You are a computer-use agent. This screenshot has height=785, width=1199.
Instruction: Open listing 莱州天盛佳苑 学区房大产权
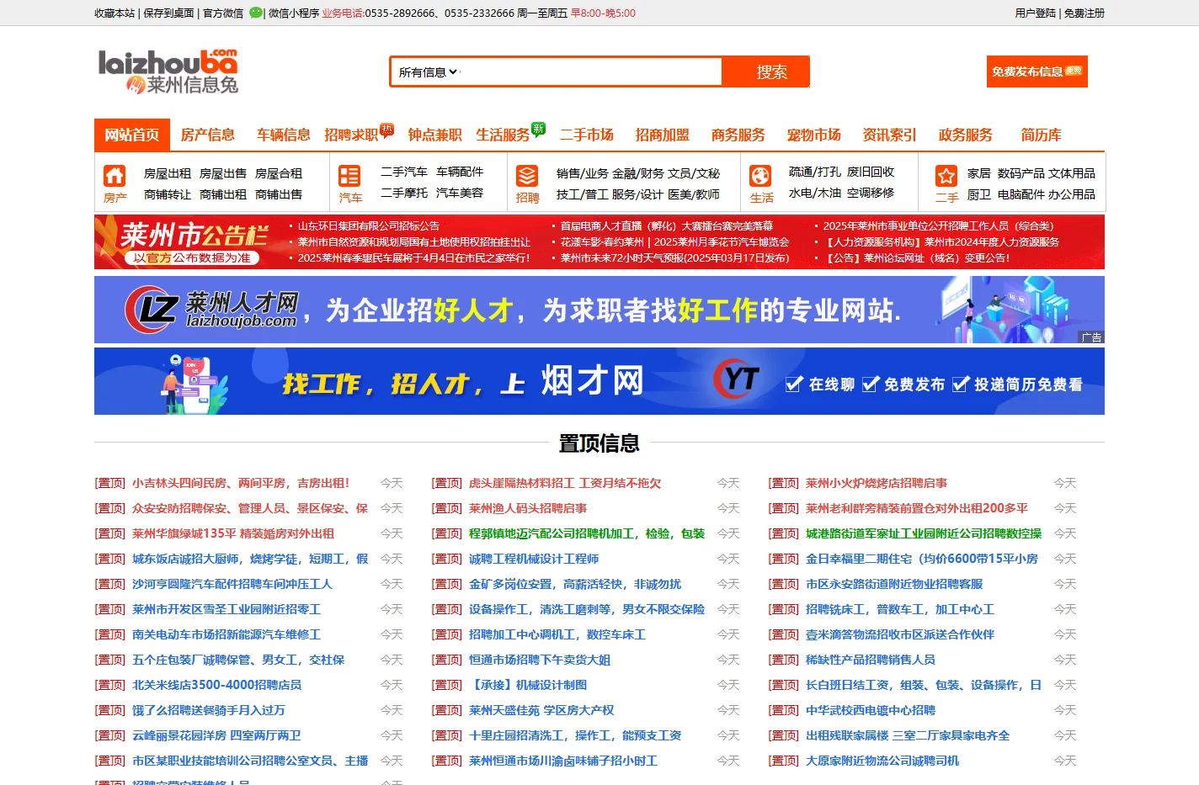coord(541,710)
